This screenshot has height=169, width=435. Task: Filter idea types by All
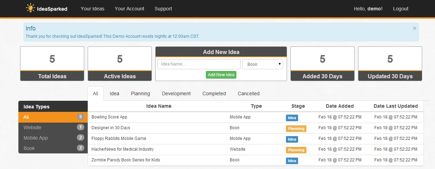[x=53, y=117]
